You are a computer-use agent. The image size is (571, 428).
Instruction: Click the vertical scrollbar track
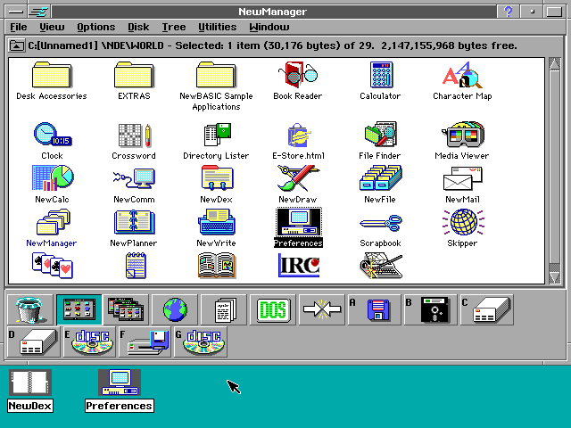point(554,171)
